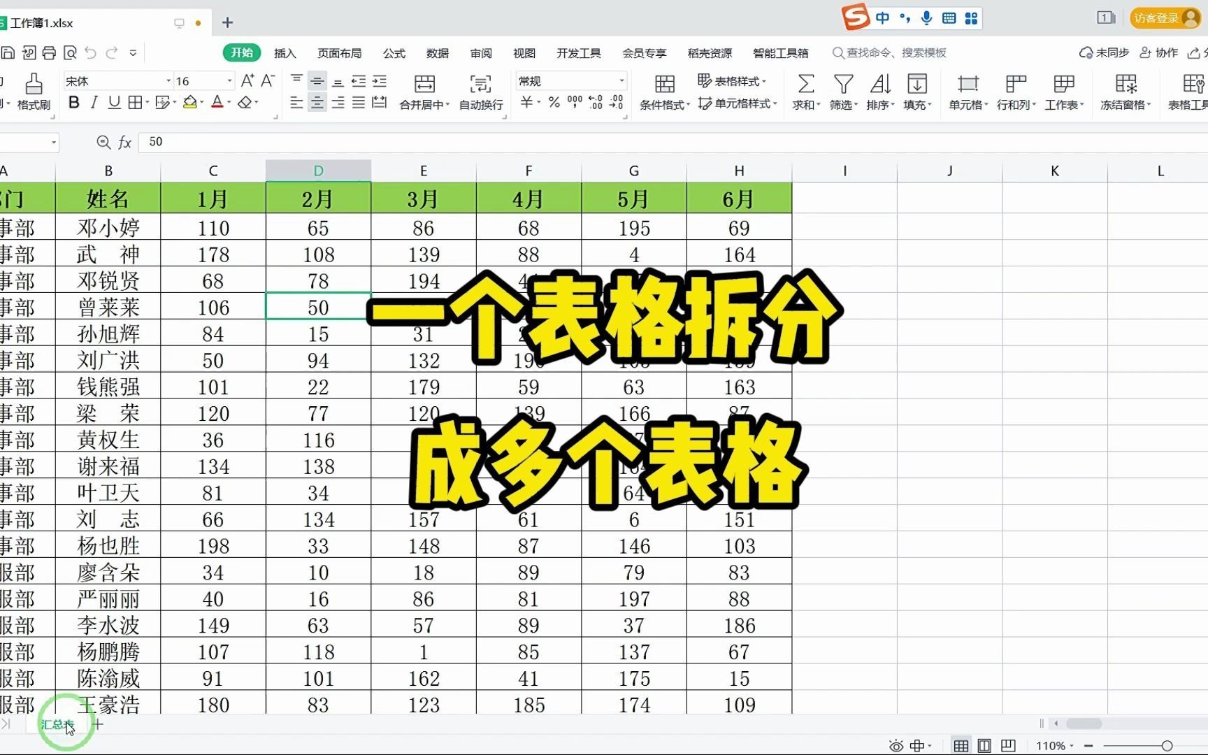The height and width of the screenshot is (755, 1208).
Task: Click the 访客登录 login button
Action: tap(1165, 18)
